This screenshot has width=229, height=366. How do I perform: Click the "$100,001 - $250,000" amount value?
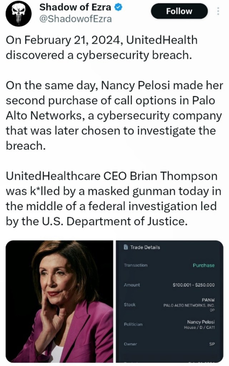[193, 285]
